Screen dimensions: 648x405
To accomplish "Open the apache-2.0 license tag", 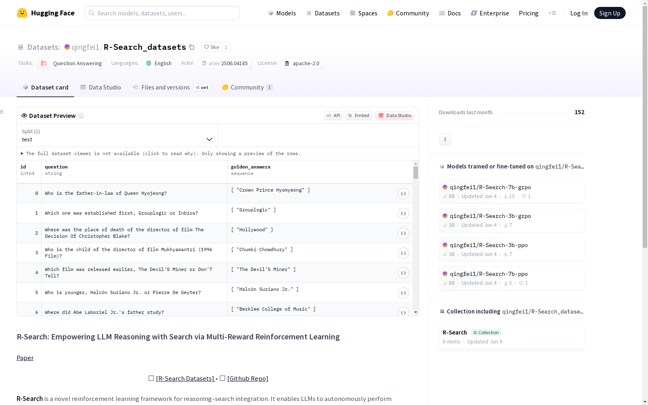I will point(302,63).
